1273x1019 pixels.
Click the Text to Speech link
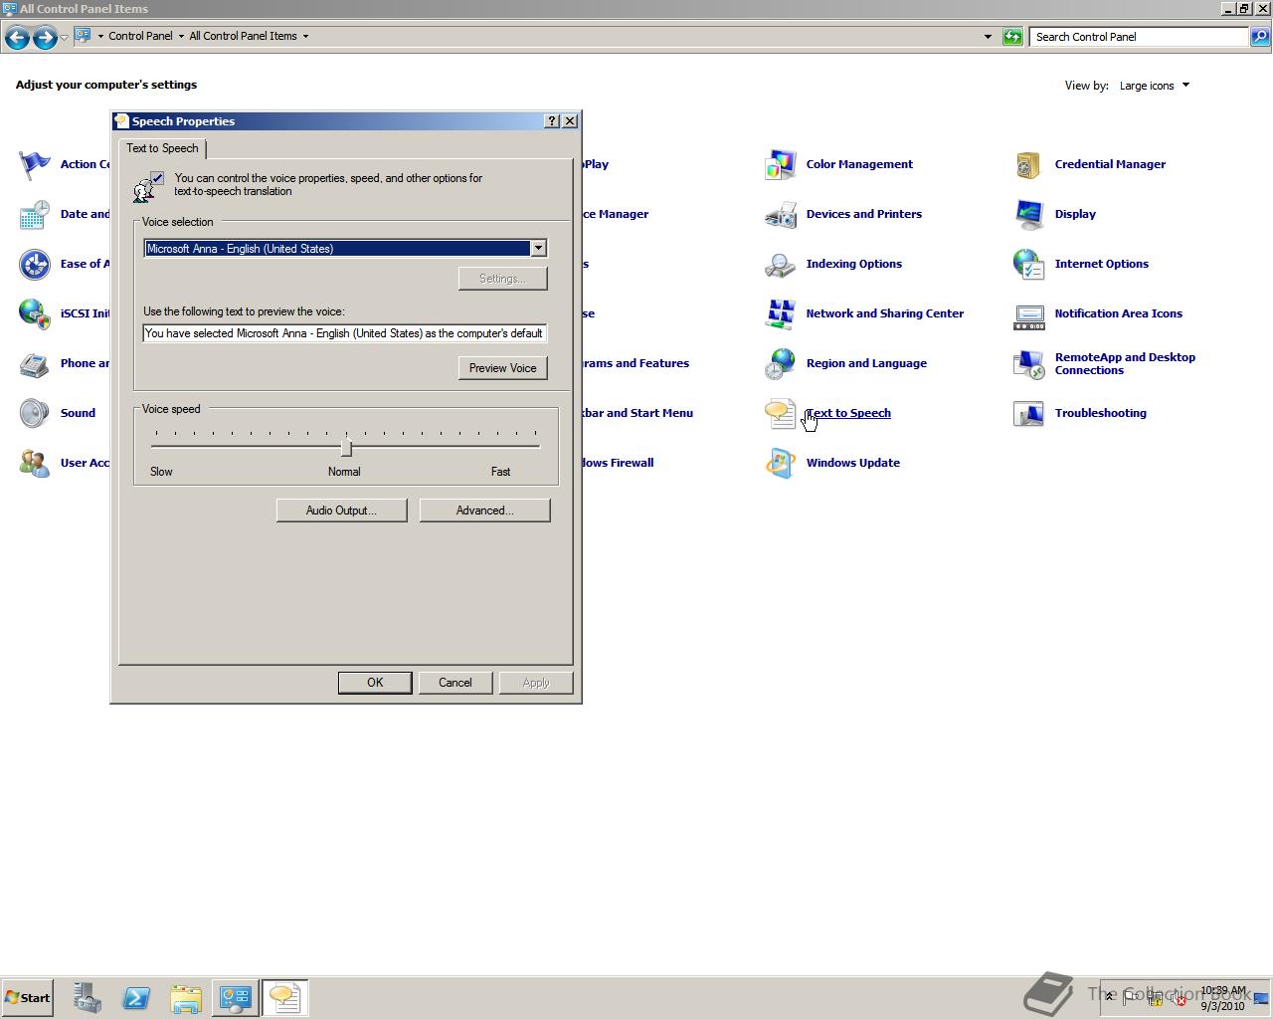click(x=848, y=413)
